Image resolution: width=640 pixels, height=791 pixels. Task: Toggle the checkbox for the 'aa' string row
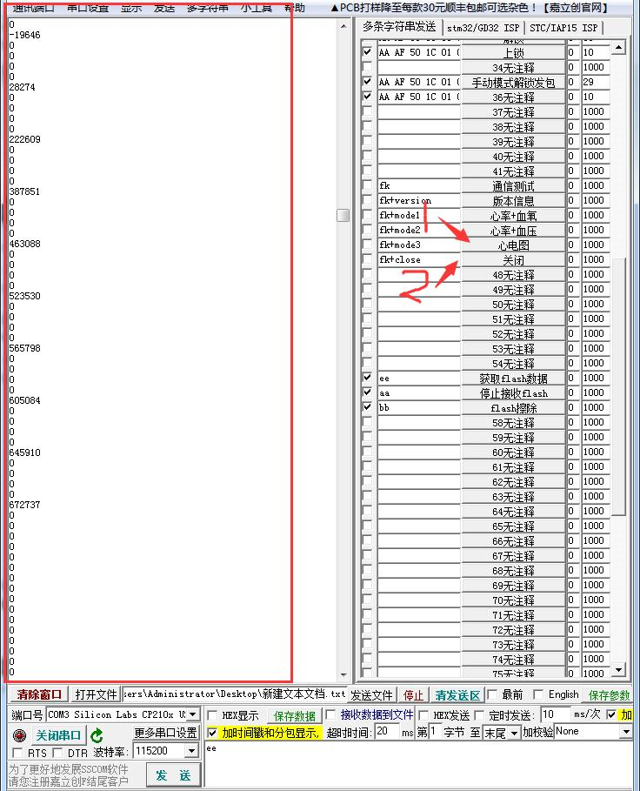click(367, 392)
